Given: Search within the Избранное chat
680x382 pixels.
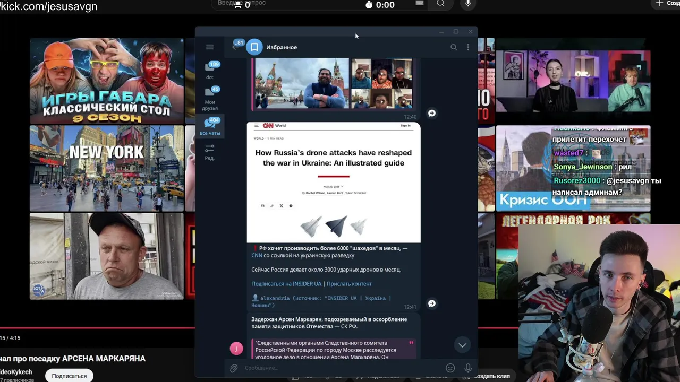Looking at the screenshot, I should 454,47.
